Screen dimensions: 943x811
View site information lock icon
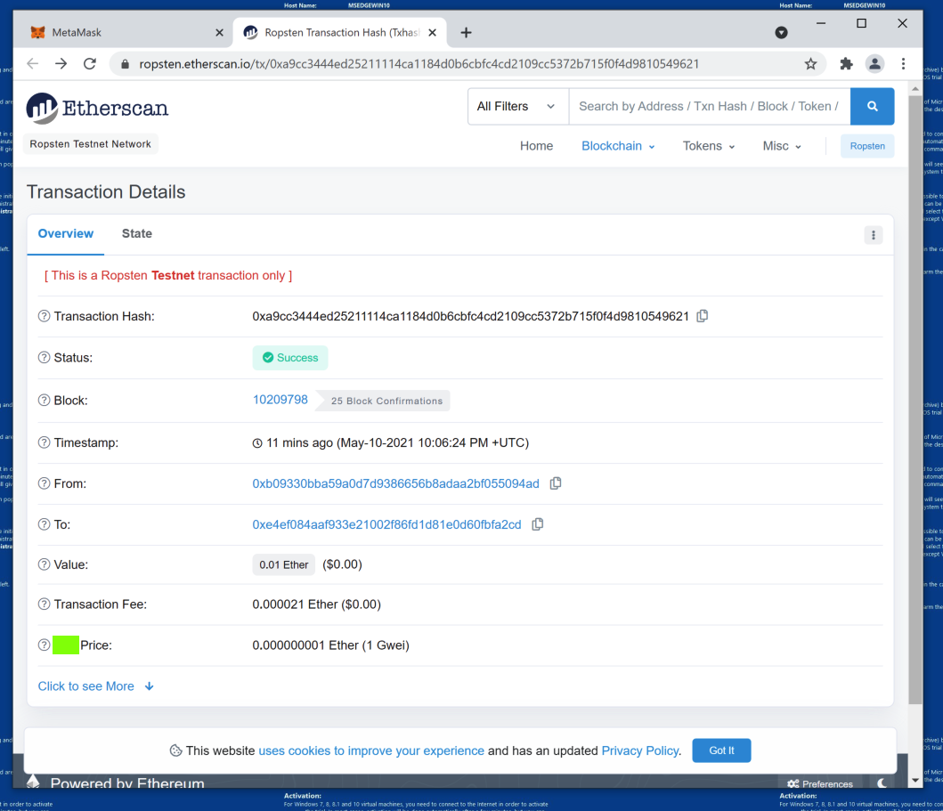[125, 64]
